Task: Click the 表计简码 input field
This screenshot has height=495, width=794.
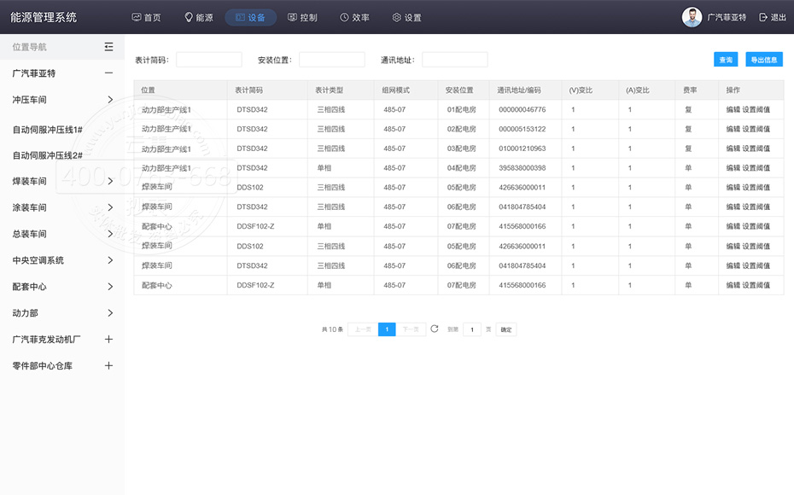Action: pyautogui.click(x=209, y=60)
